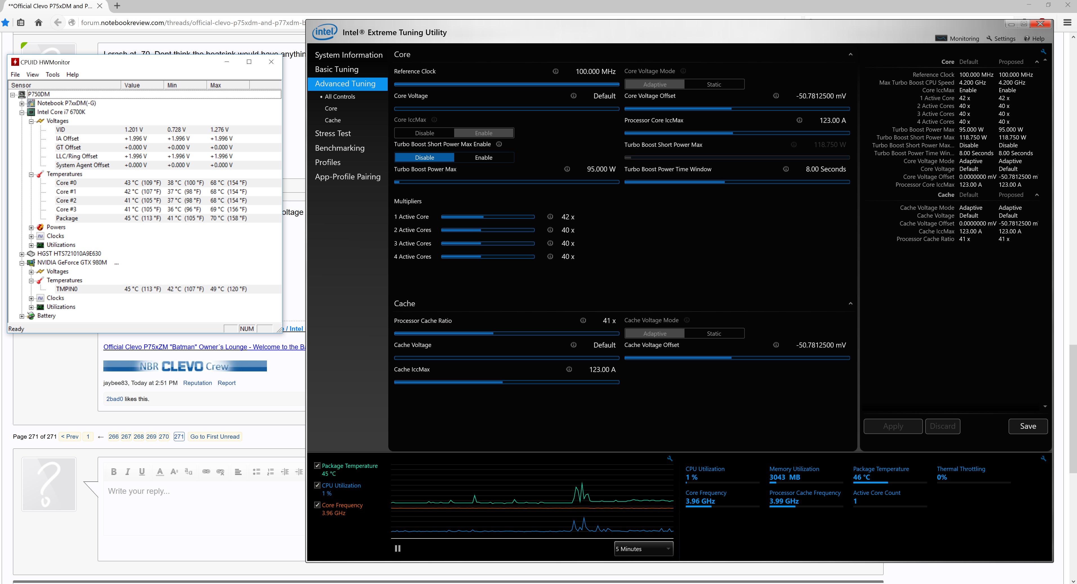
Task: Click info icon for 1 Active Core multiplier
Action: click(x=550, y=217)
